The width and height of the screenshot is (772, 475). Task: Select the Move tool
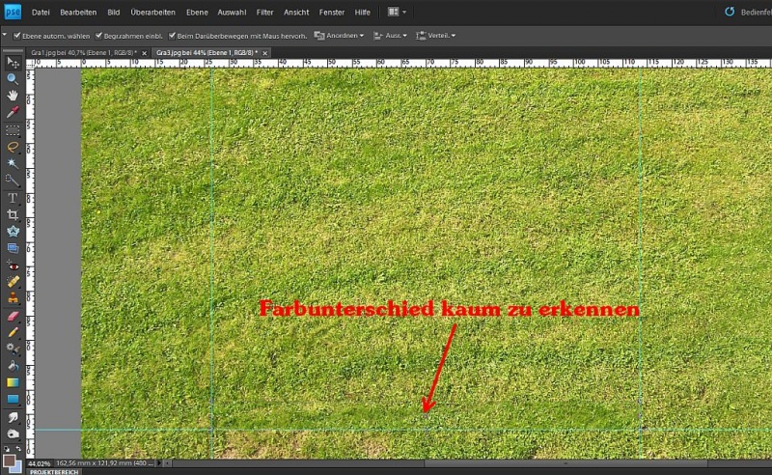[13, 63]
